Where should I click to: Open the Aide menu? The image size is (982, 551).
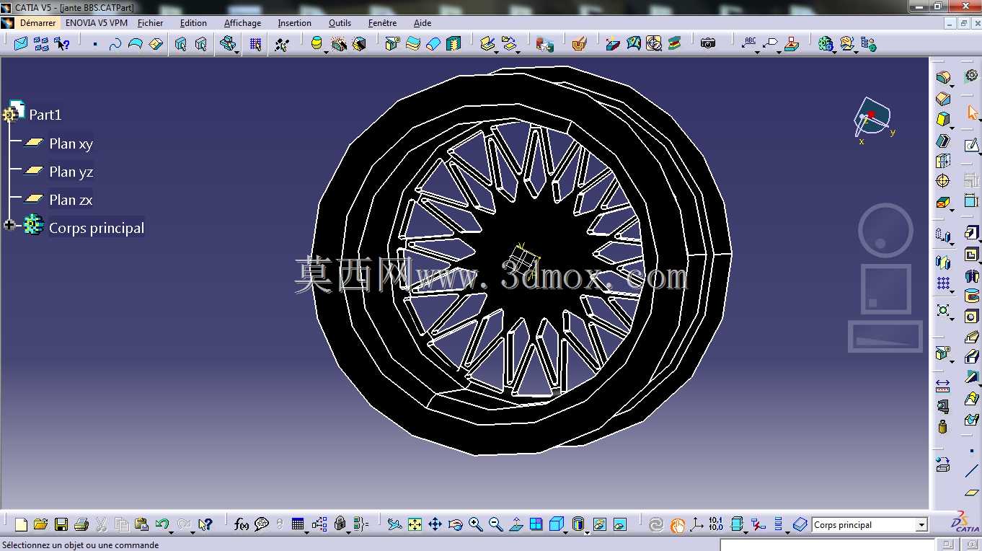coord(423,23)
